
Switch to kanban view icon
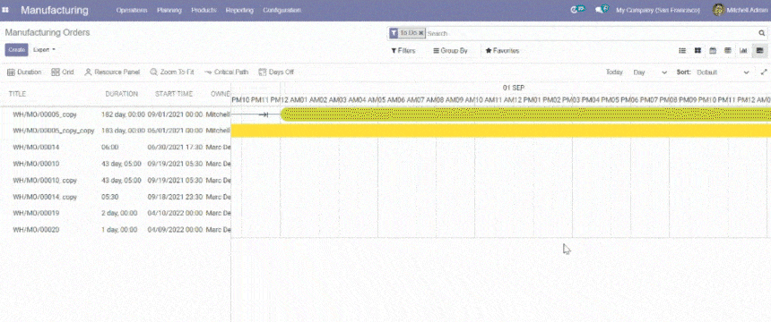pyautogui.click(x=697, y=51)
